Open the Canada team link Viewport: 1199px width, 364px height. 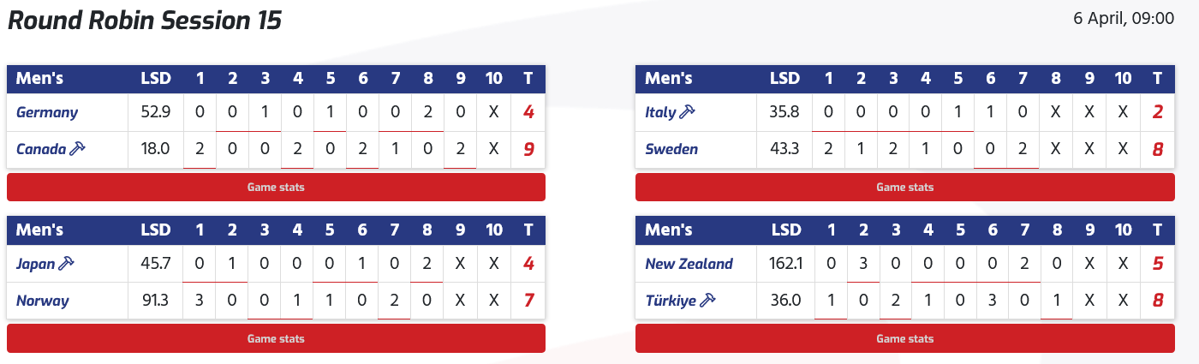(x=41, y=149)
